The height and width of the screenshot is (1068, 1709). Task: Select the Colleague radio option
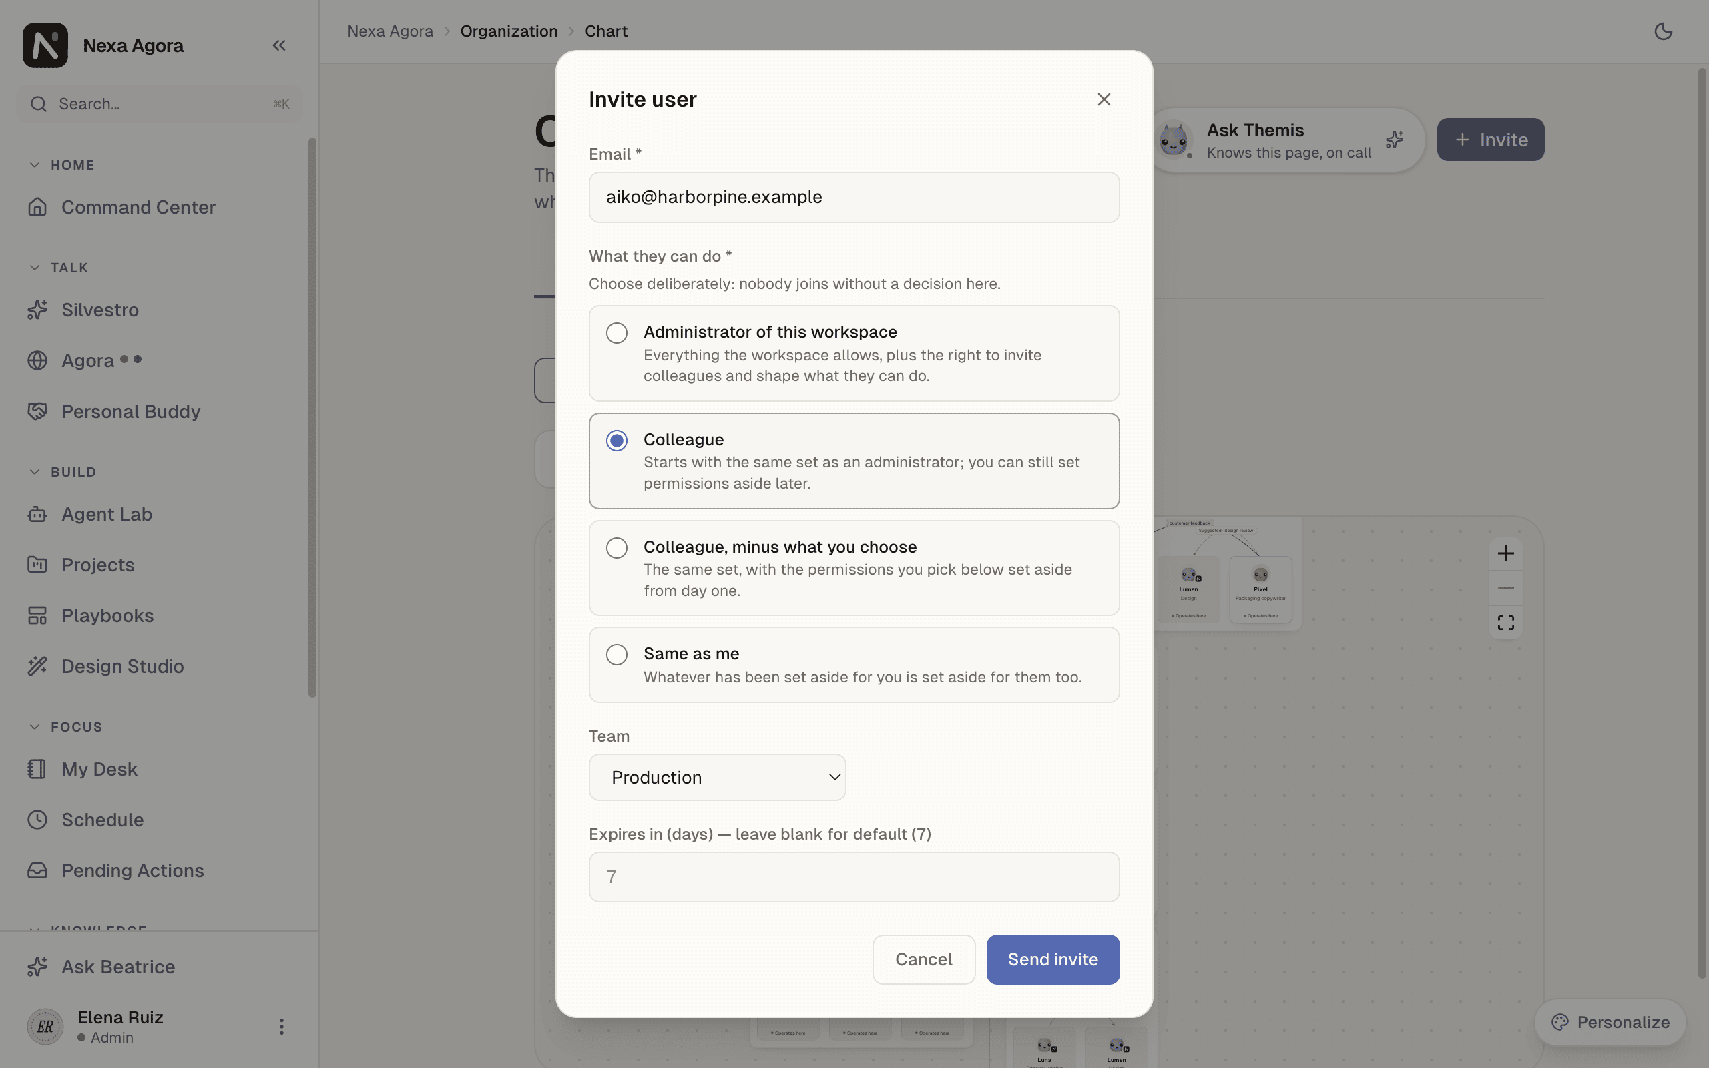pos(617,440)
